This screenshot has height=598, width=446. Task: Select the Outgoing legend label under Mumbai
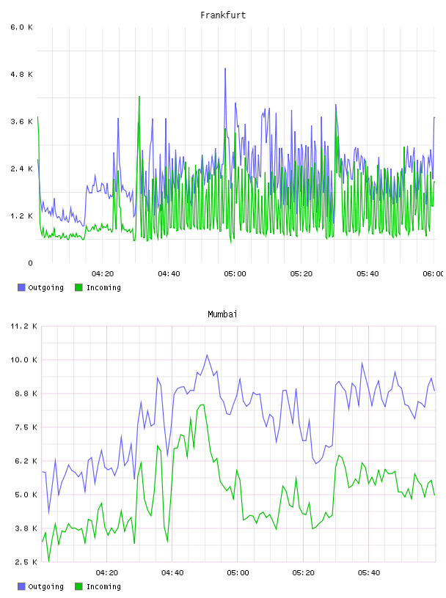point(45,587)
